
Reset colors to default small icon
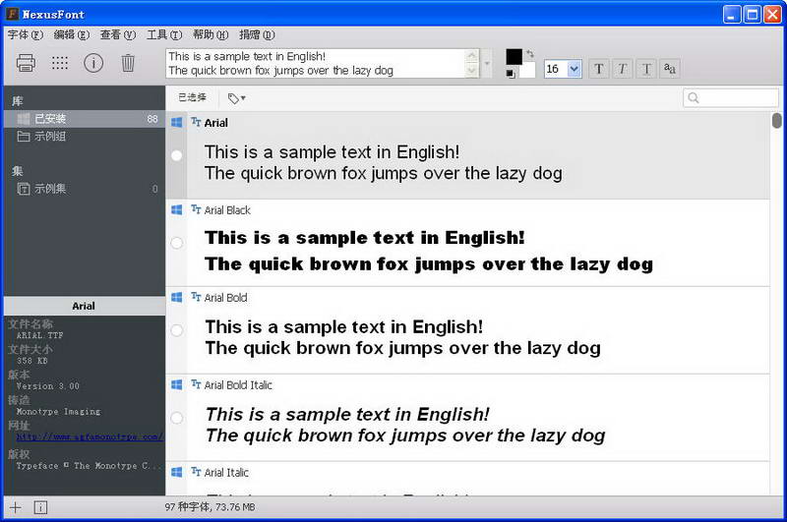click(x=511, y=74)
